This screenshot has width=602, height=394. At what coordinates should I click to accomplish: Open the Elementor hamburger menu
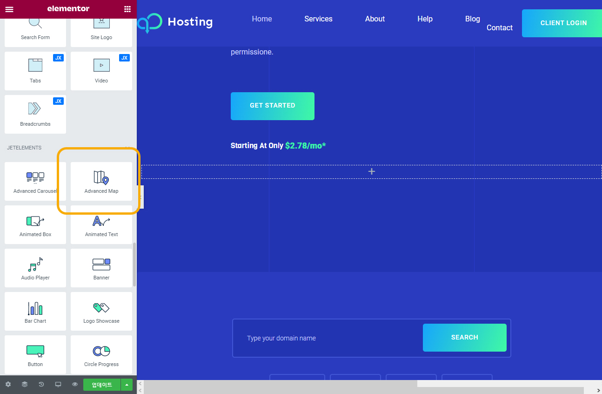tap(9, 9)
